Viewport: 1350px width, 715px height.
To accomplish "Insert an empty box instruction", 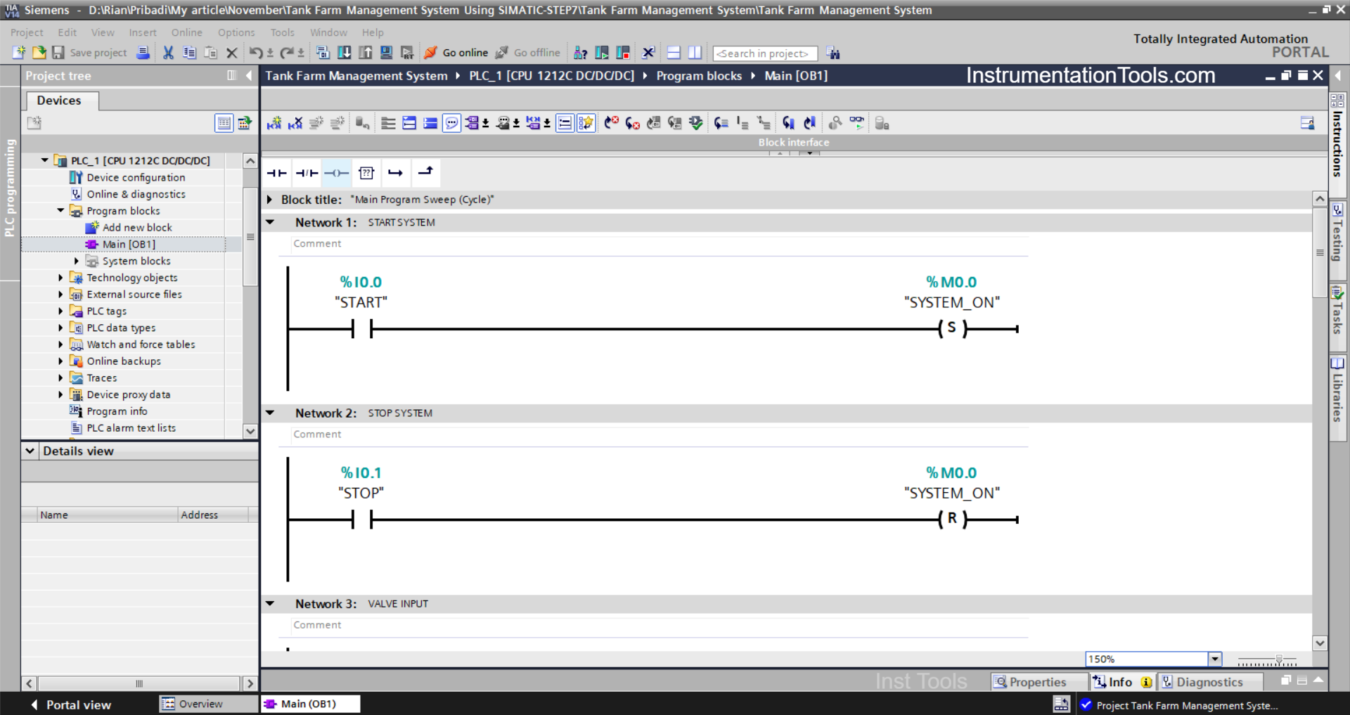I will [x=366, y=172].
